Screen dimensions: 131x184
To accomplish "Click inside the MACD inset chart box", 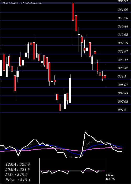I will [x=72, y=171].
